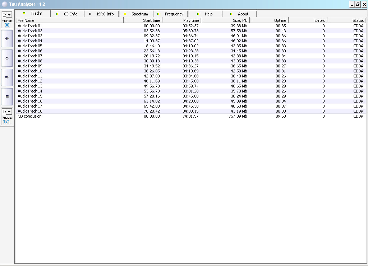Screen dimensions: 368x266
Task: Sort by the Errors column header
Action: (x=308, y=20)
